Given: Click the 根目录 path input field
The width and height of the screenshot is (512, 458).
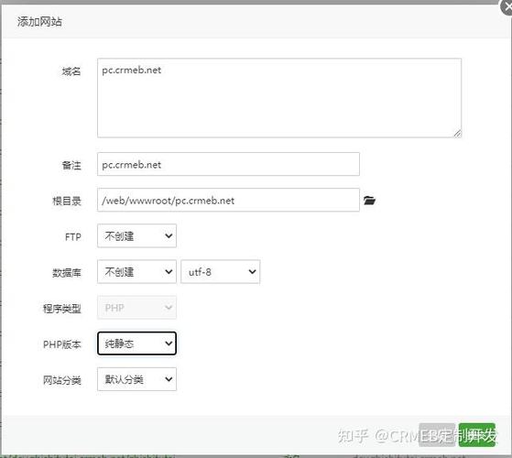Looking at the screenshot, I should click(x=228, y=200).
